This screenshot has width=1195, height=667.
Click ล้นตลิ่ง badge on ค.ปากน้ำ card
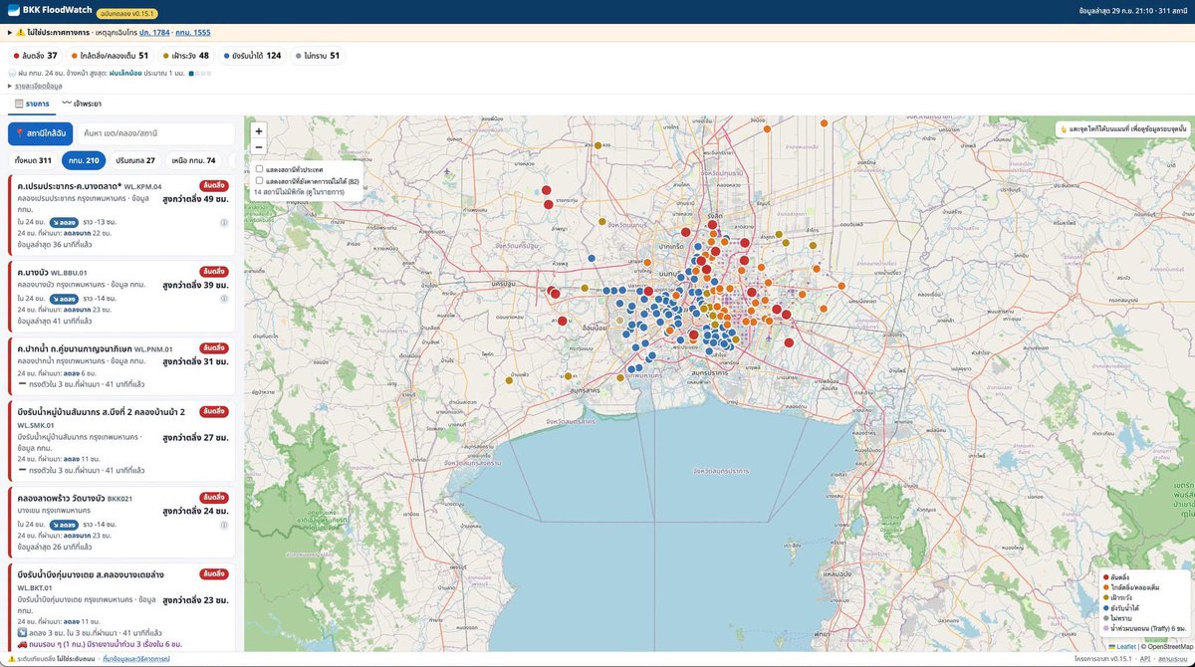pyautogui.click(x=214, y=348)
